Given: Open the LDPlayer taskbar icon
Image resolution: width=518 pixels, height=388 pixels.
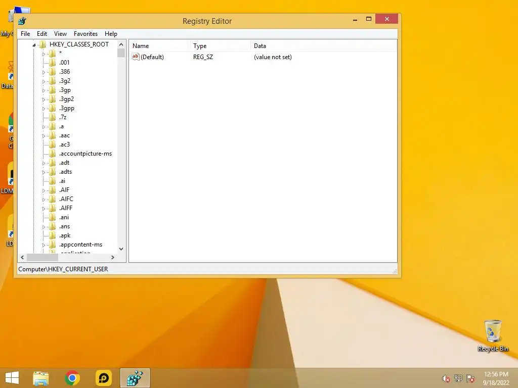Looking at the screenshot, I should point(103,378).
